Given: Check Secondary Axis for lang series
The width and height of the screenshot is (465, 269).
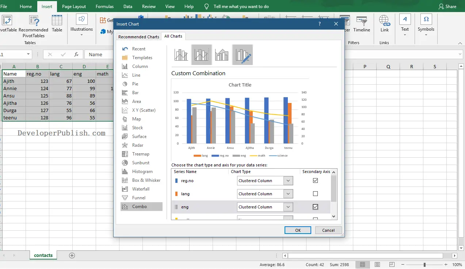Looking at the screenshot, I should coord(316,194).
